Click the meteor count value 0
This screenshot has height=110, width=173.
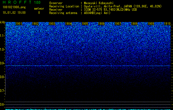[x=39, y=13]
